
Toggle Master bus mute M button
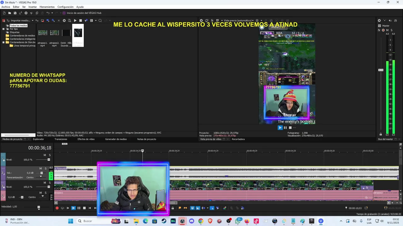point(387,30)
